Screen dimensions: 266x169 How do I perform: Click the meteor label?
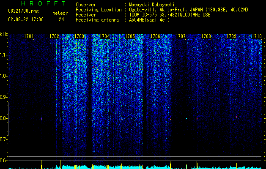pyautogui.click(x=60, y=13)
